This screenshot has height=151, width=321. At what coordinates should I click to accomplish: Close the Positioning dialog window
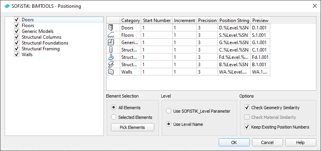pos(315,6)
